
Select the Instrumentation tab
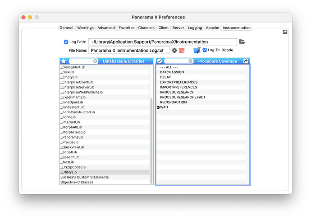click(x=237, y=28)
